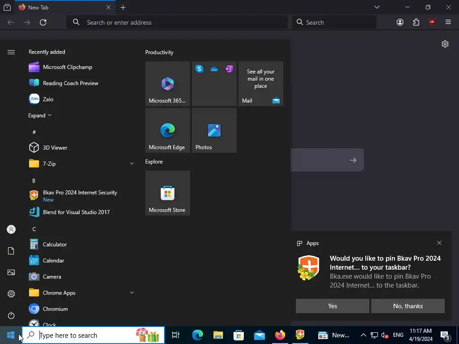Open a new Firefox tab
Viewport: 459px width, 344px height.
point(123,7)
